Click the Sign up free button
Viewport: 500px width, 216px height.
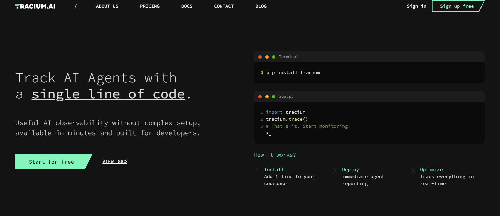(458, 6)
